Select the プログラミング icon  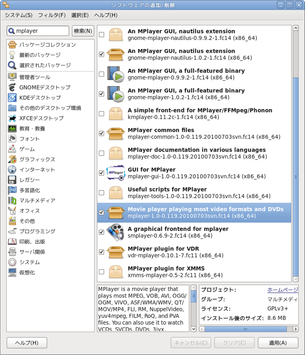[x=12, y=231]
